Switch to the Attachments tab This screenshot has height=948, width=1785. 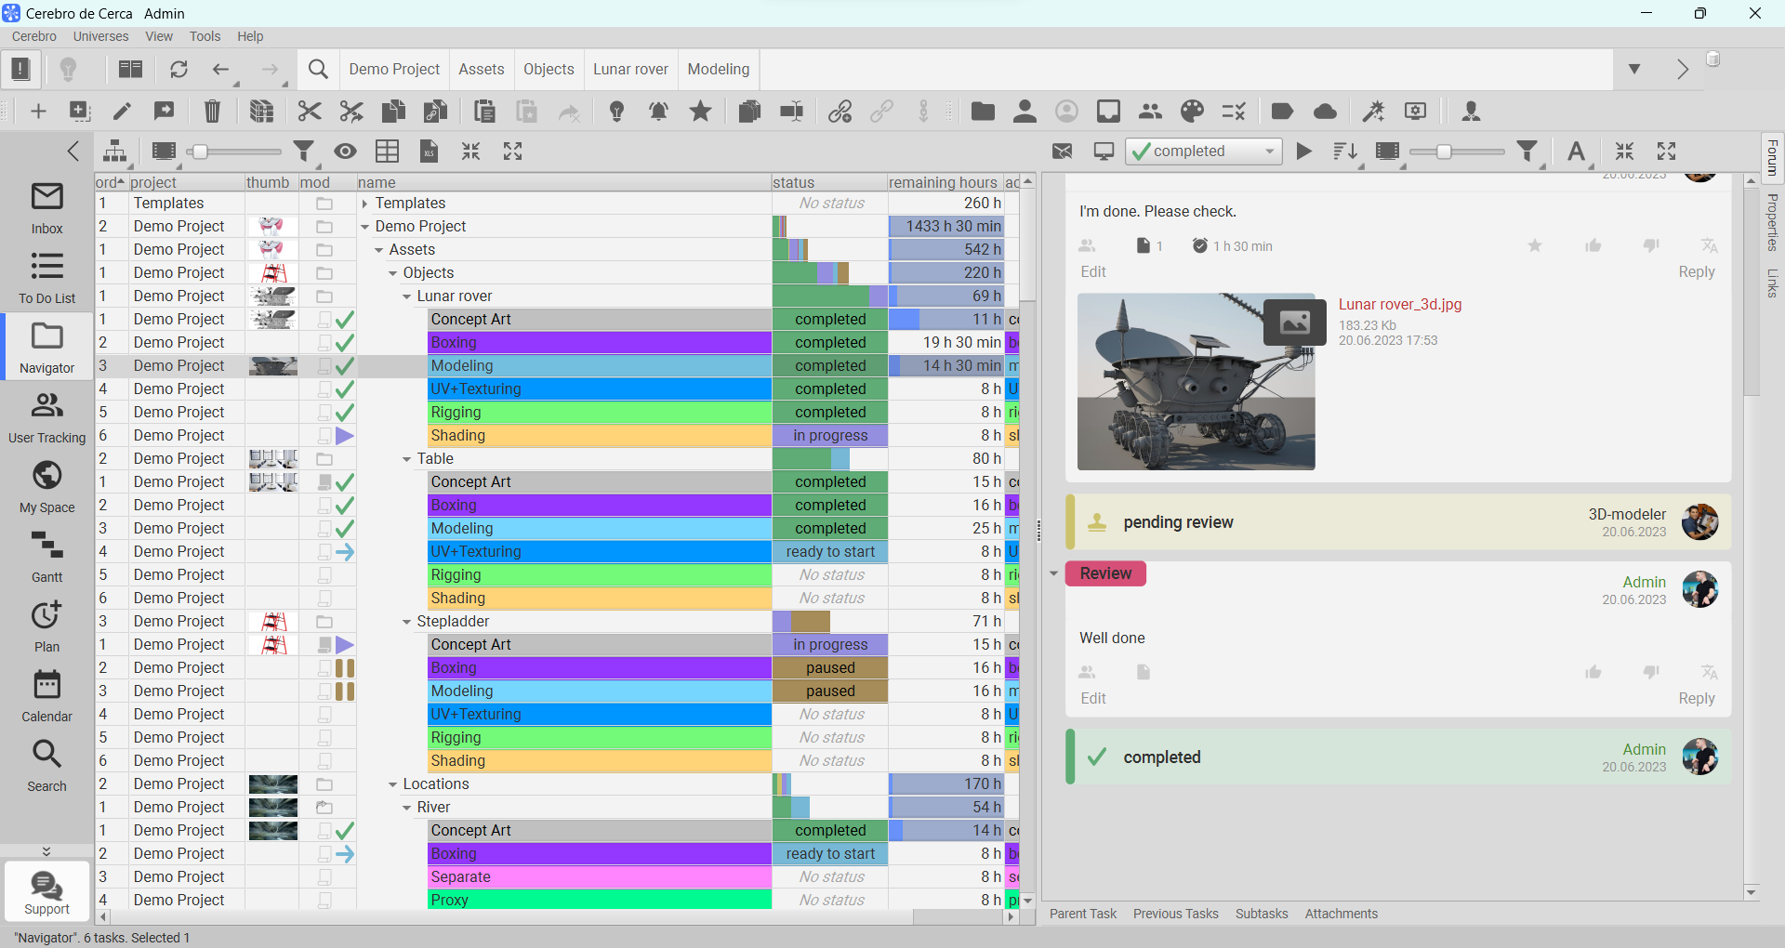click(x=1341, y=914)
